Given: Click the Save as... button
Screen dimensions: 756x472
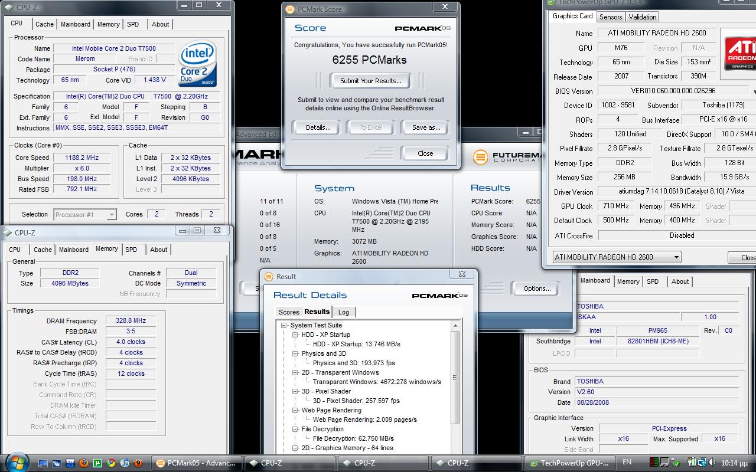Looking at the screenshot, I should click(426, 127).
